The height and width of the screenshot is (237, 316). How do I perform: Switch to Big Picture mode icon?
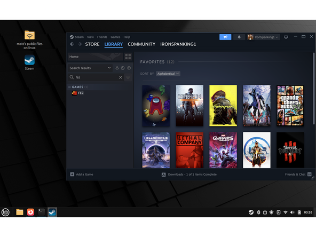click(x=286, y=37)
